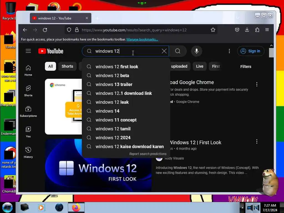Show hidden system tray icons
The height and width of the screenshot is (213, 284).
point(242,208)
